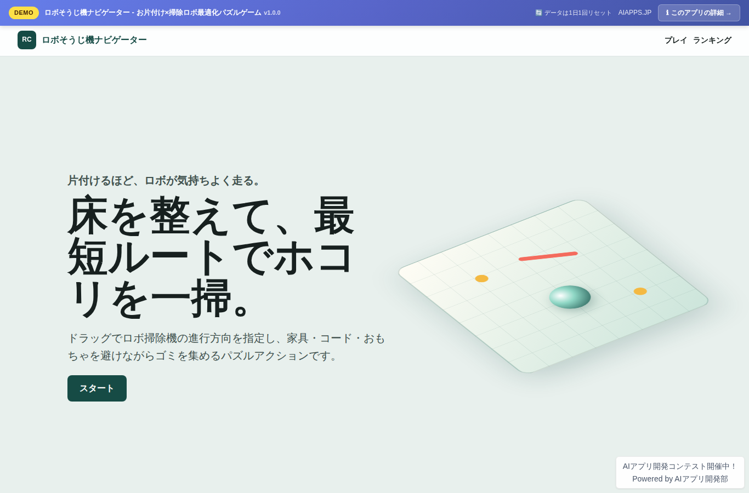749x493 pixels.
Task: Click the yellow DEMO badge
Action: [24, 13]
